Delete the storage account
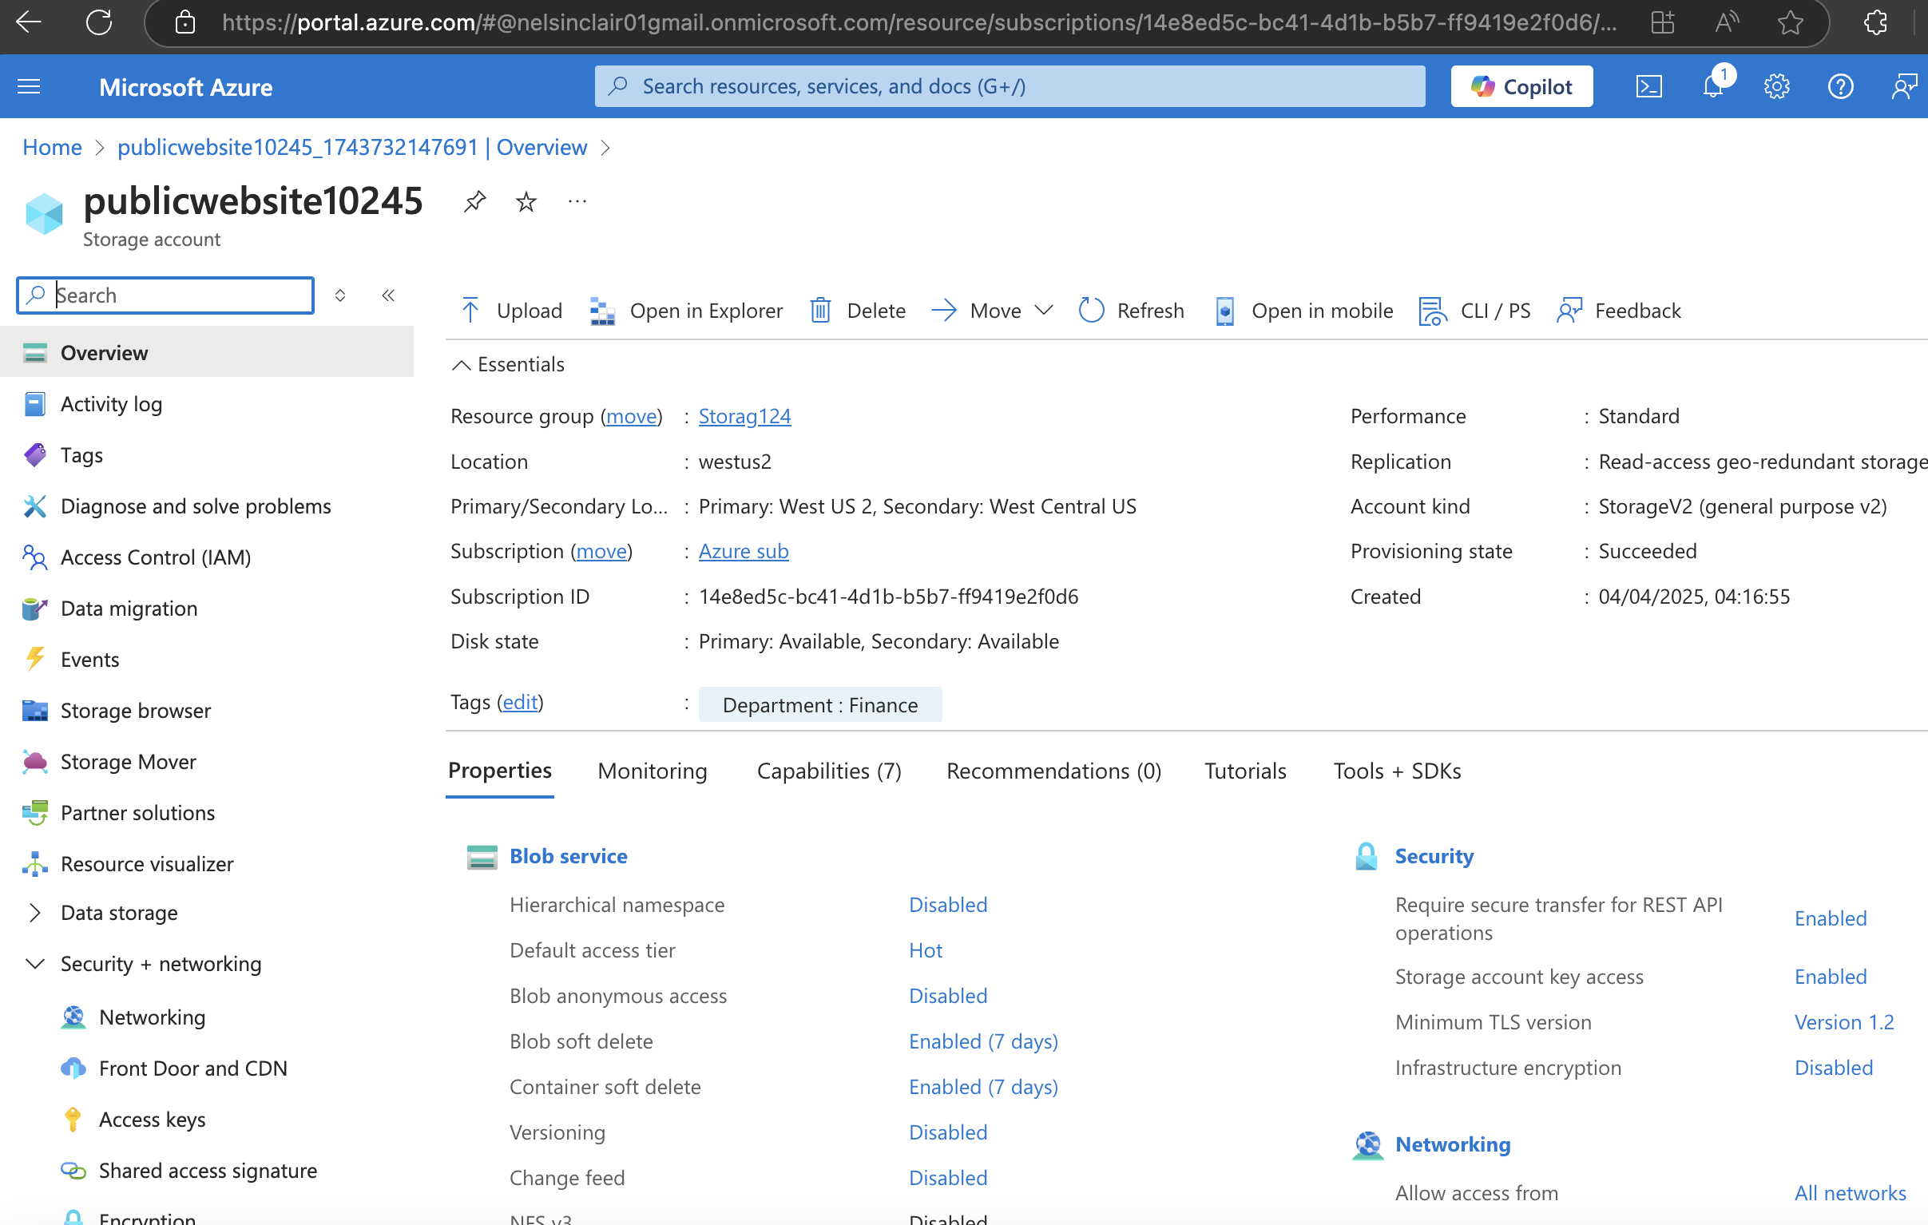The height and width of the screenshot is (1225, 1928). click(x=858, y=311)
